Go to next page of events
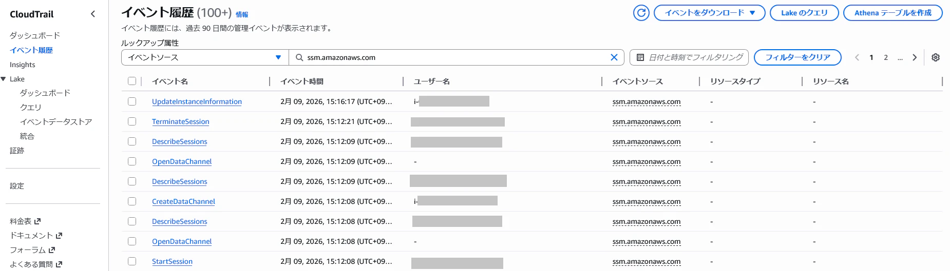Viewport: 950px width, 271px height. 915,57
